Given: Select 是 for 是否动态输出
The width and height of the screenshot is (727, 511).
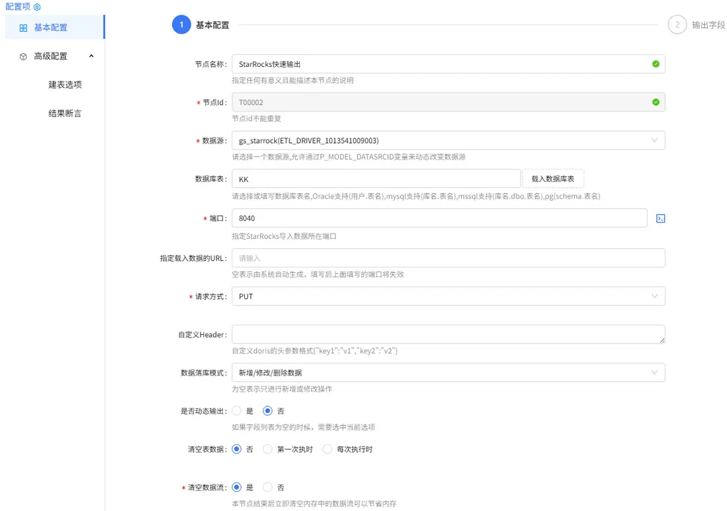Looking at the screenshot, I should tap(236, 410).
